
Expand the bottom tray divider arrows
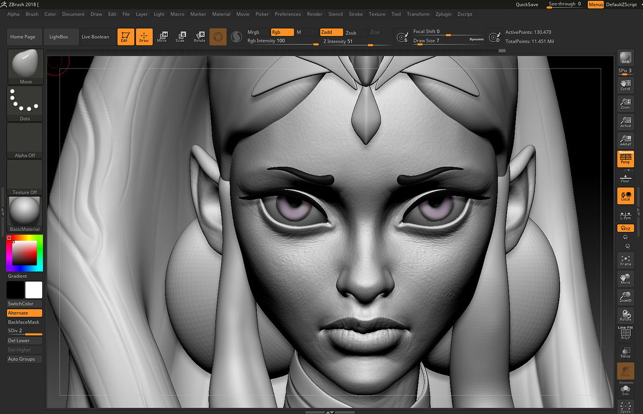point(330,412)
